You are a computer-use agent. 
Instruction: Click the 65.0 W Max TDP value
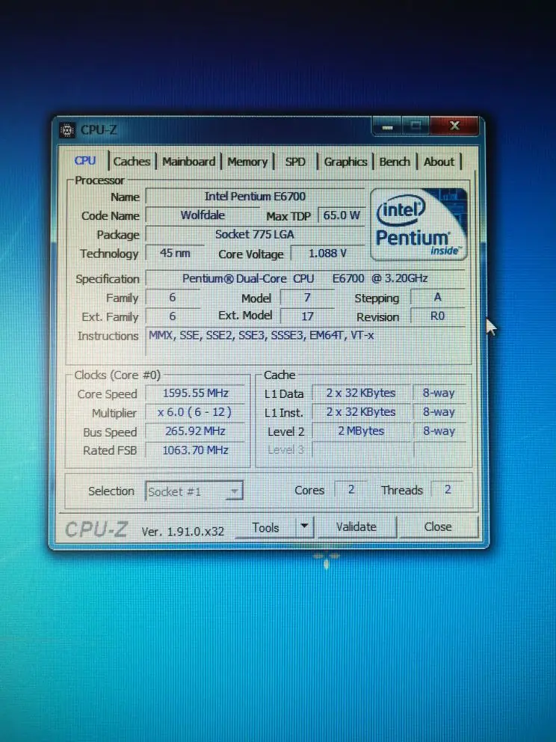click(342, 215)
